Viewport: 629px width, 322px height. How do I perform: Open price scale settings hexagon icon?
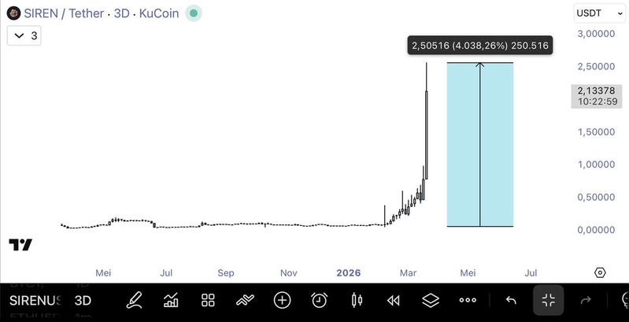pos(600,272)
